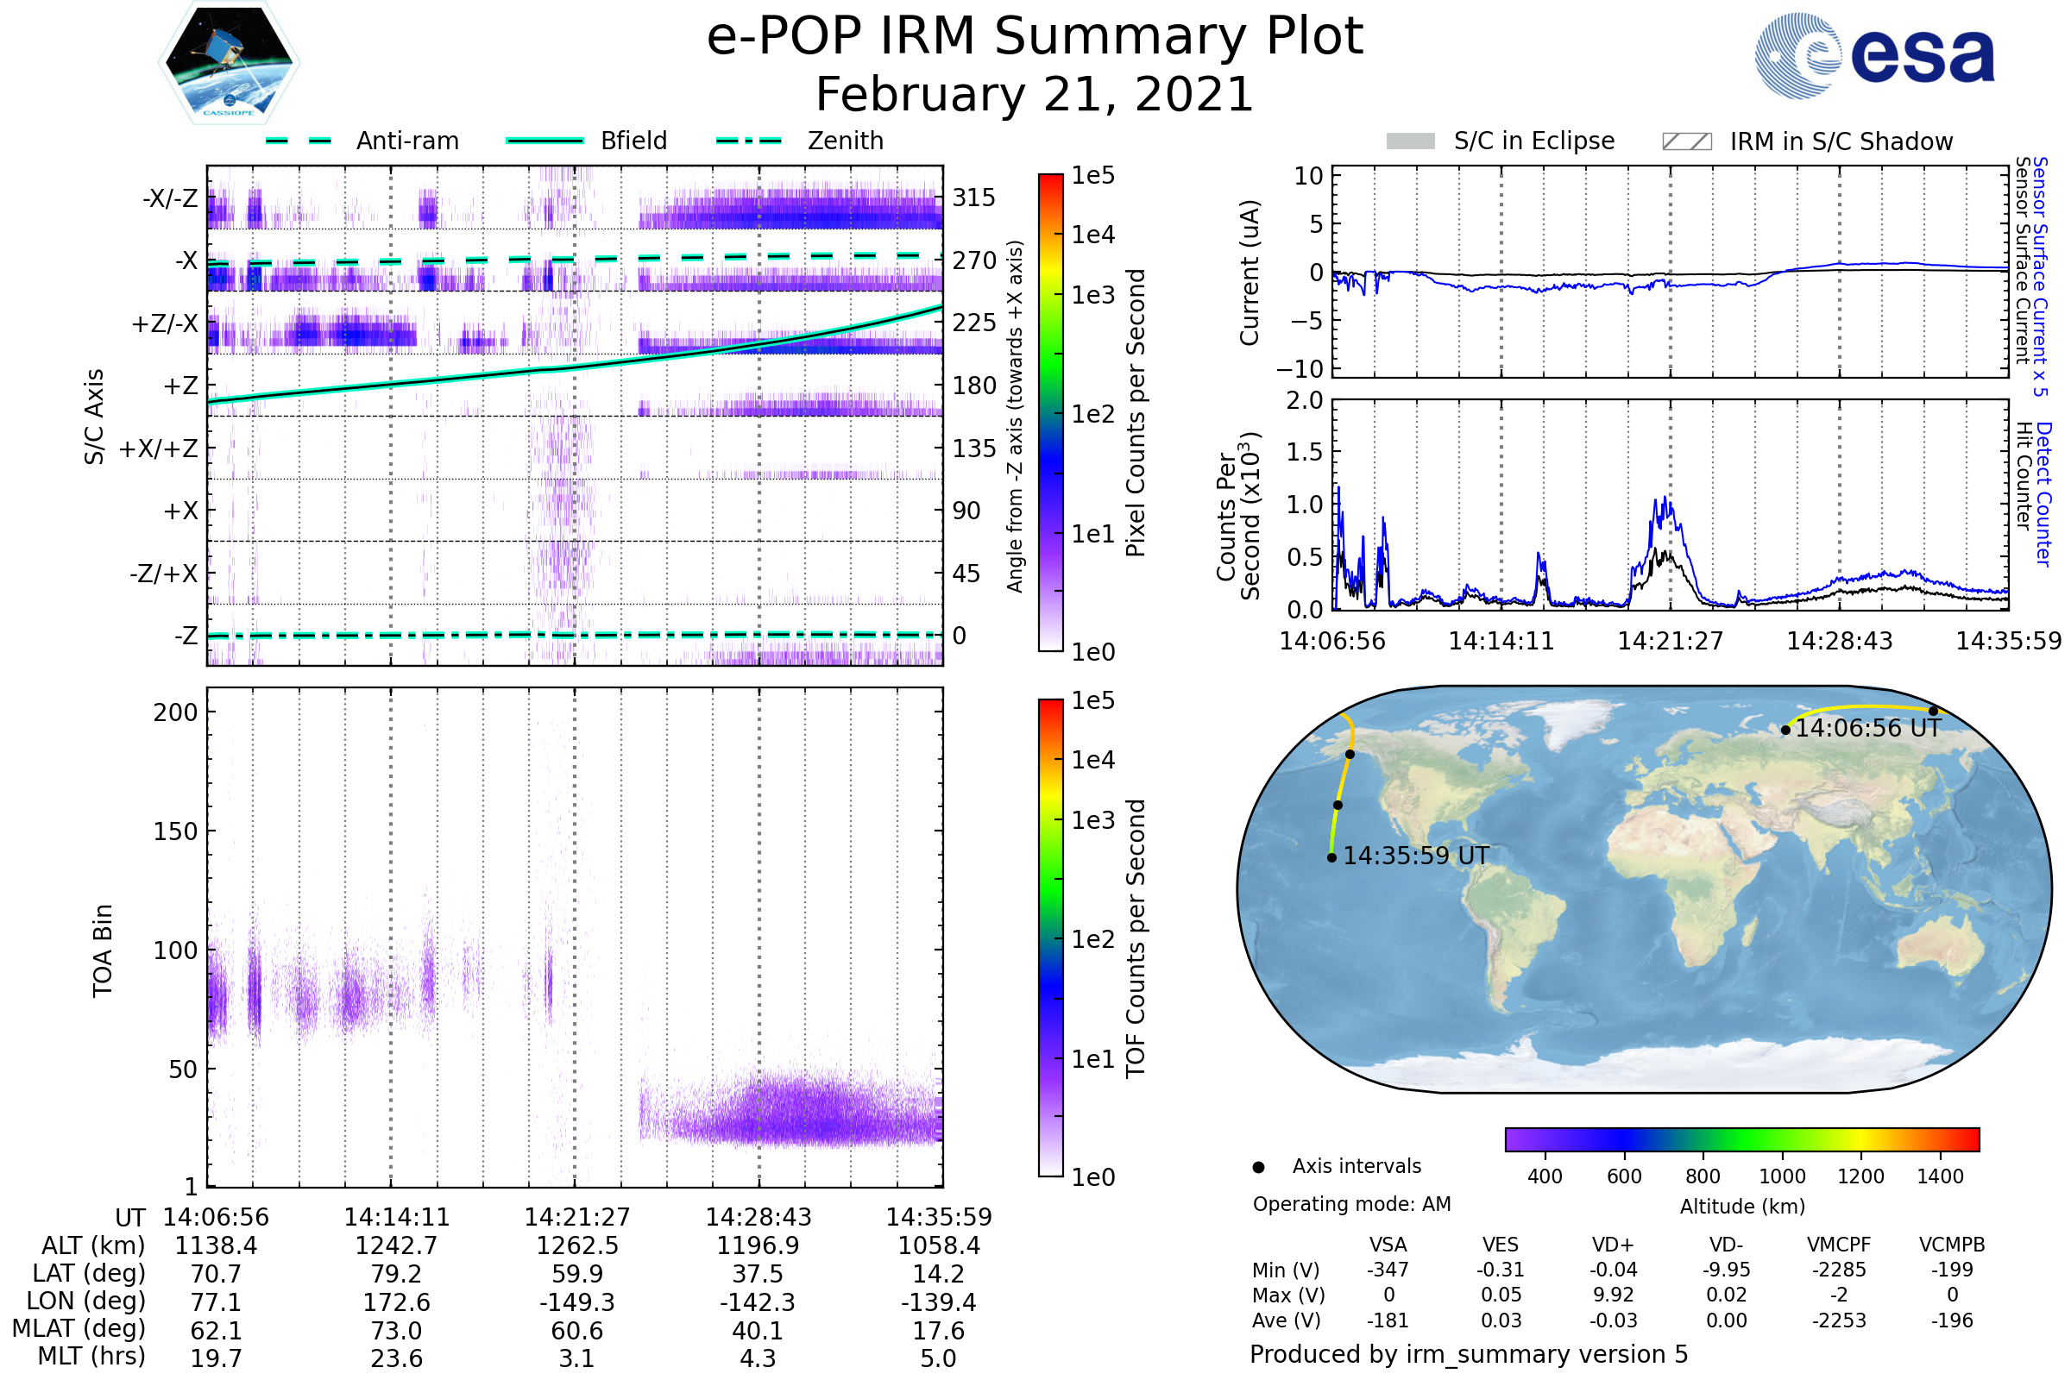Click the Pixel Counts per Second color bar
Viewport: 2071px width, 1380px height.
[1050, 412]
